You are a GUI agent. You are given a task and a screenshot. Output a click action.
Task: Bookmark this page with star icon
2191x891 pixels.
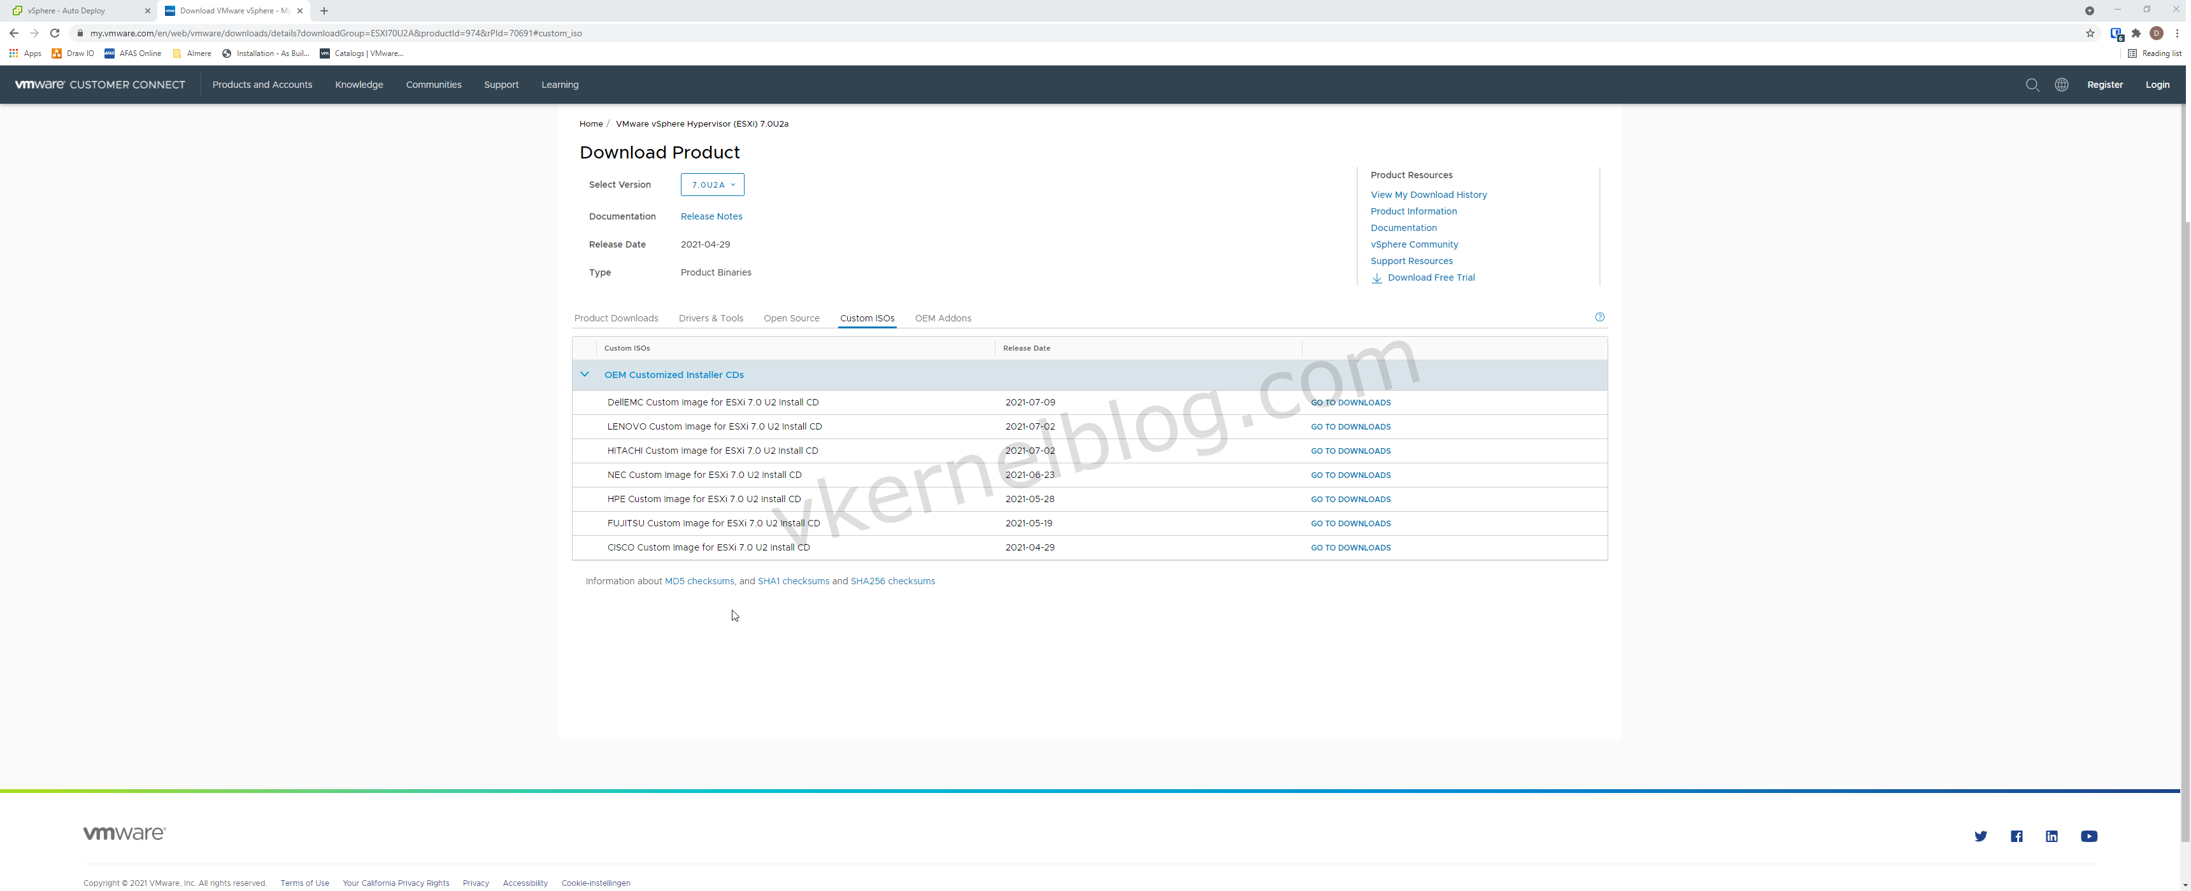(2090, 33)
